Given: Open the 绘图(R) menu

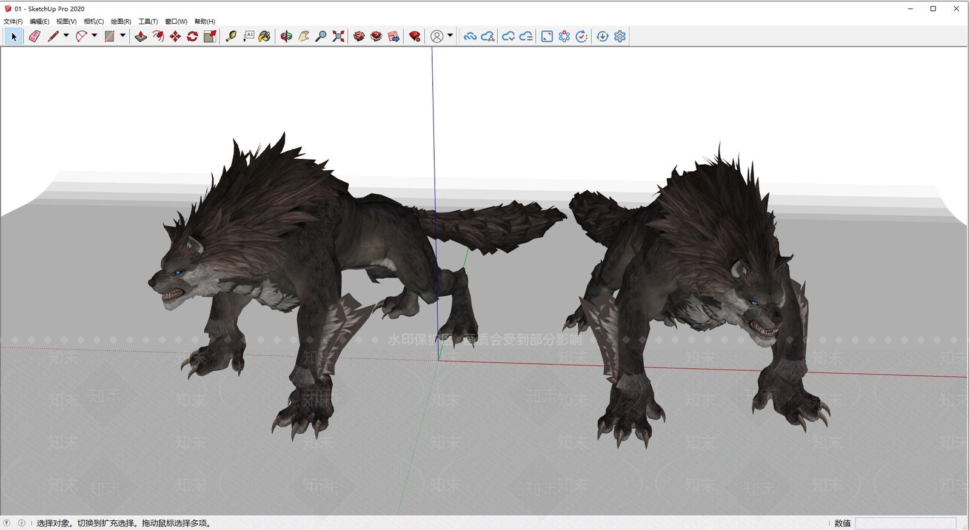Looking at the screenshot, I should [x=121, y=21].
